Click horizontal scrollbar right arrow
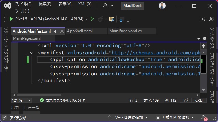 [198, 95]
